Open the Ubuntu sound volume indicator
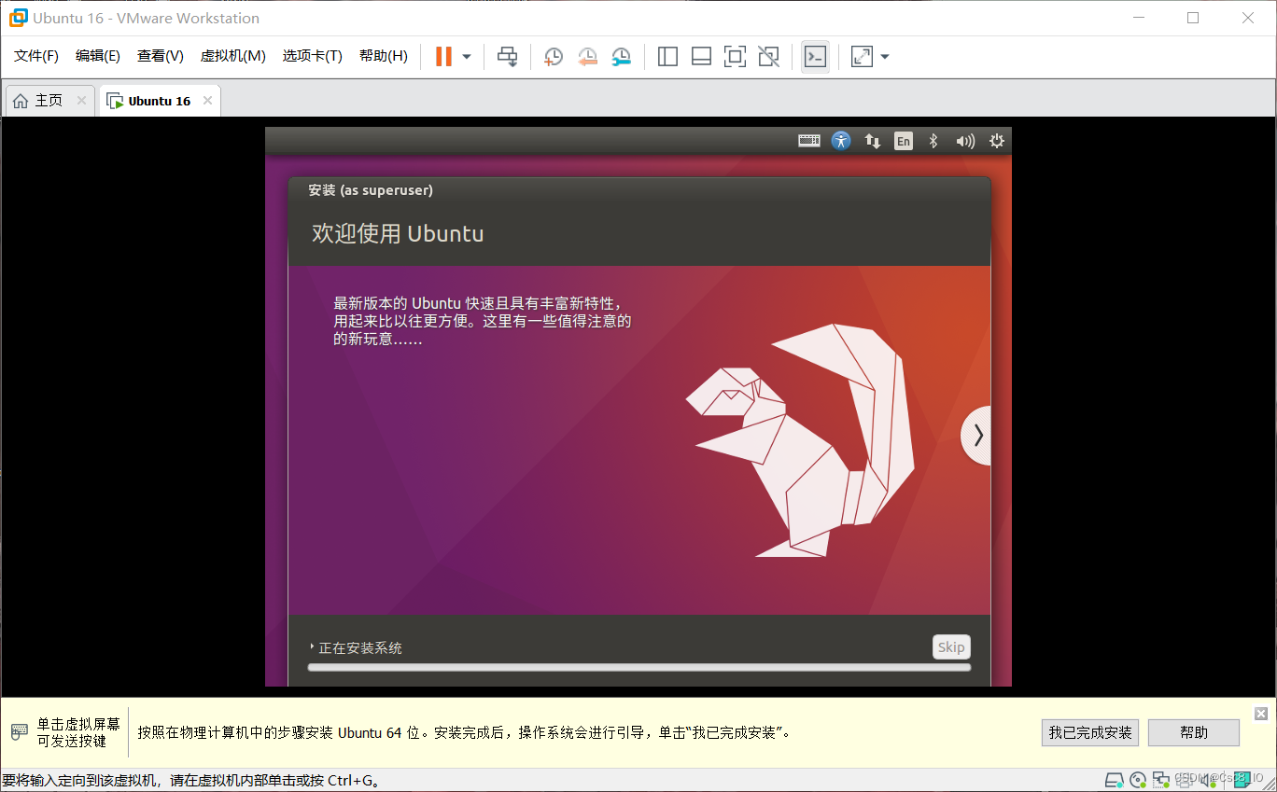The width and height of the screenshot is (1277, 792). (x=965, y=141)
